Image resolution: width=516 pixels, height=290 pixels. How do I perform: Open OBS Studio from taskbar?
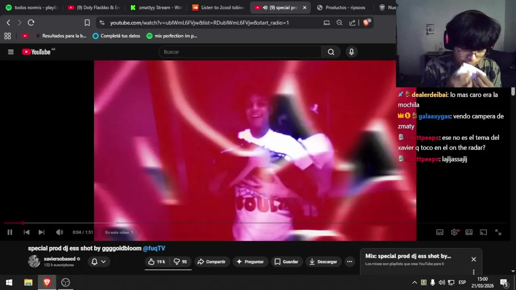click(x=65, y=283)
